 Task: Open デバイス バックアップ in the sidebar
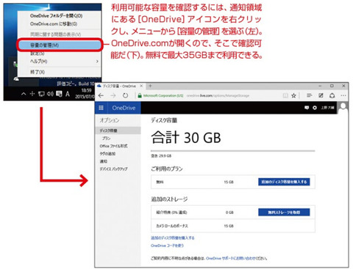point(114,169)
